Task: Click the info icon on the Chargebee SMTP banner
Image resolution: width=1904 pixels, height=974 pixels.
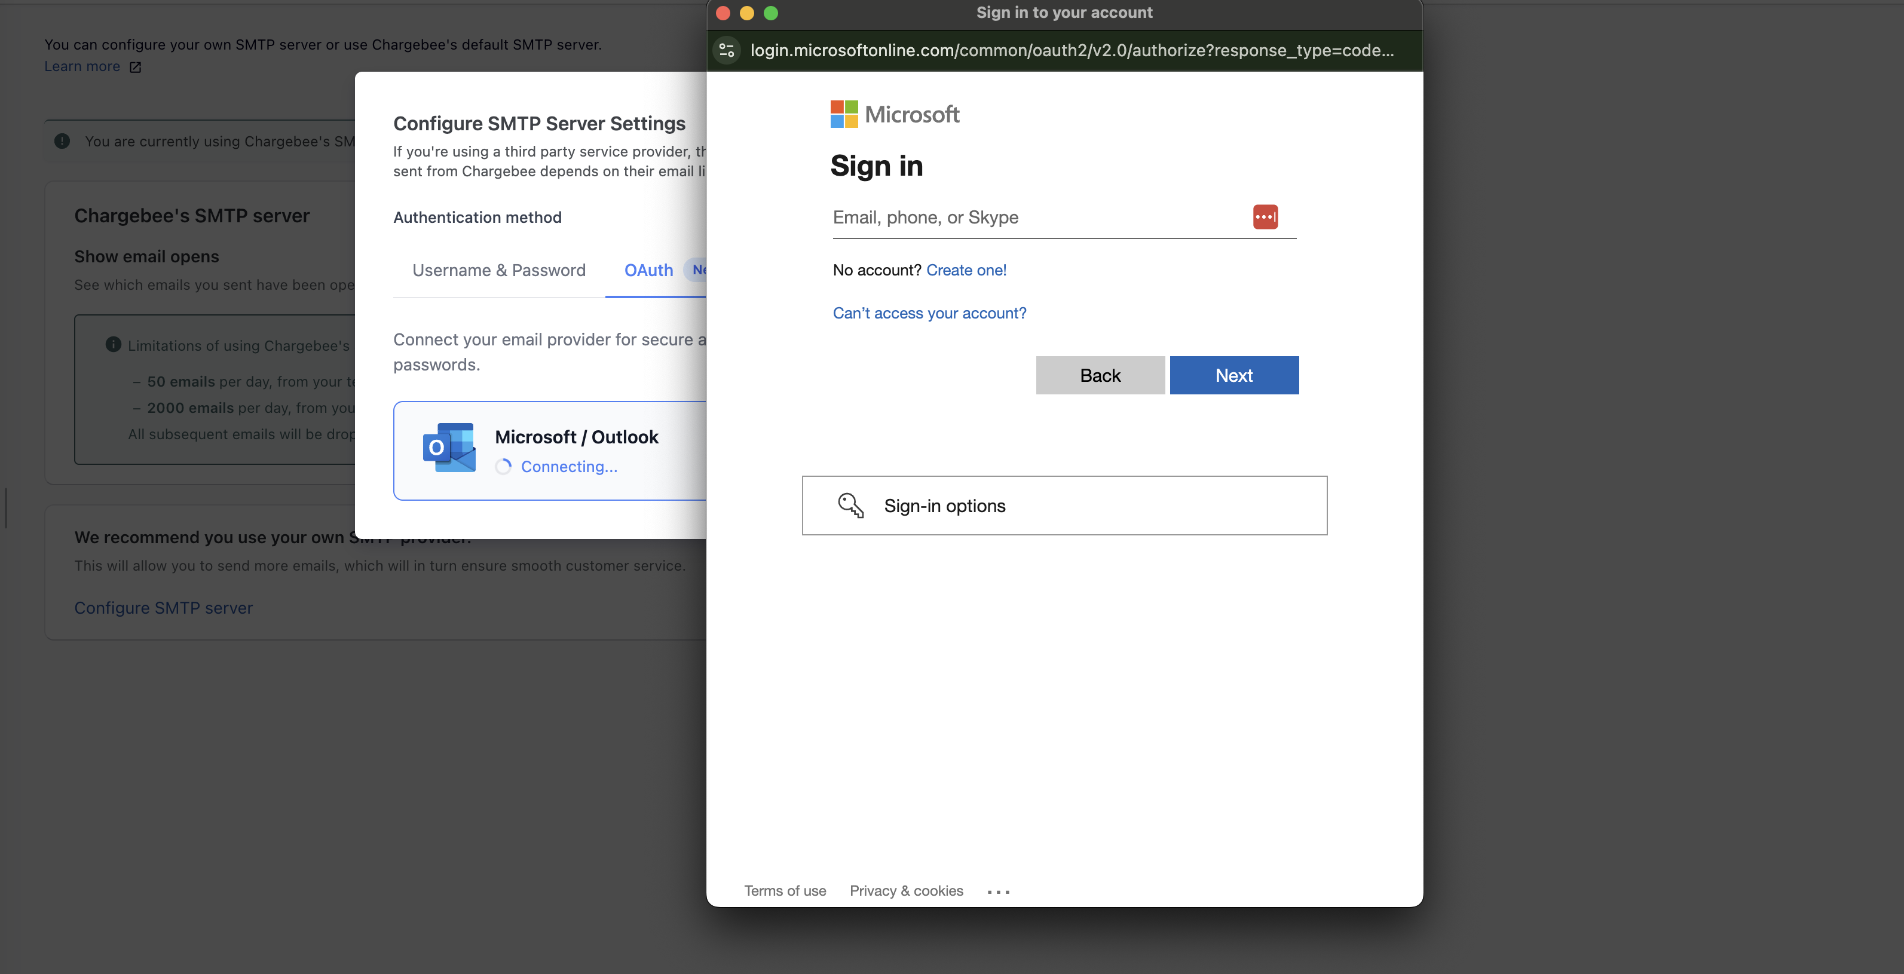Action: (x=62, y=140)
